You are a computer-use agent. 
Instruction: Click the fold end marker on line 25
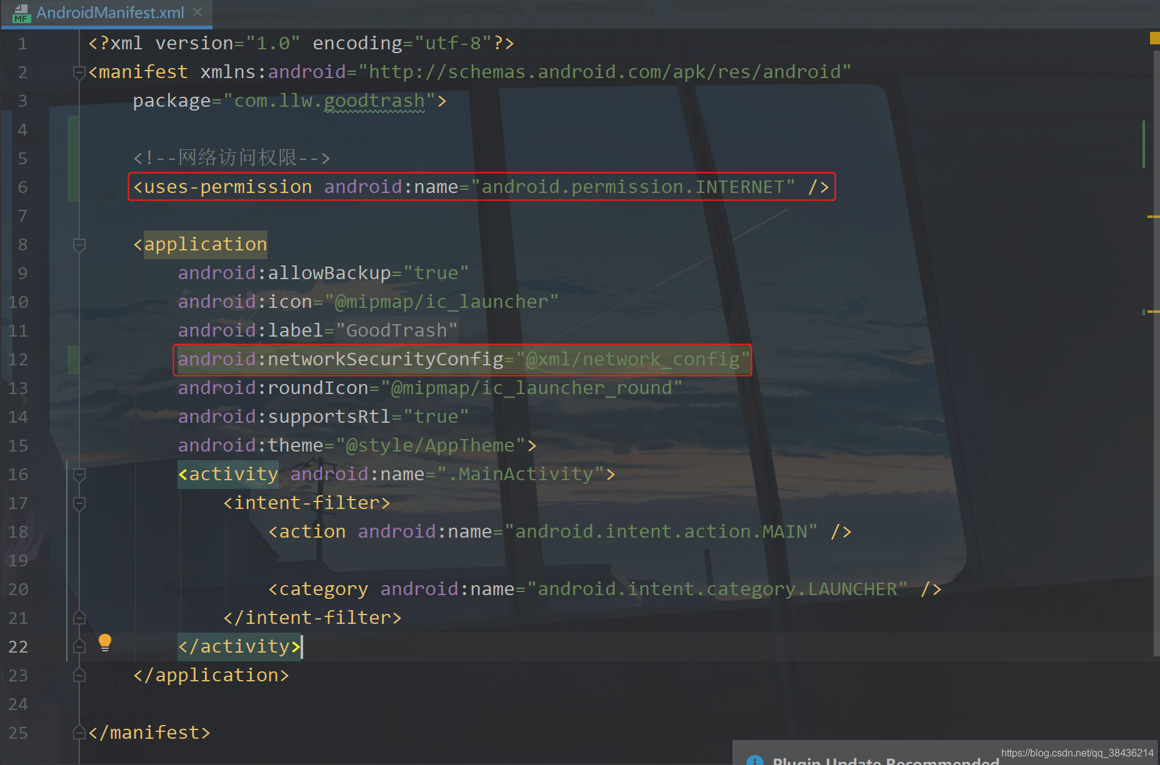point(79,733)
